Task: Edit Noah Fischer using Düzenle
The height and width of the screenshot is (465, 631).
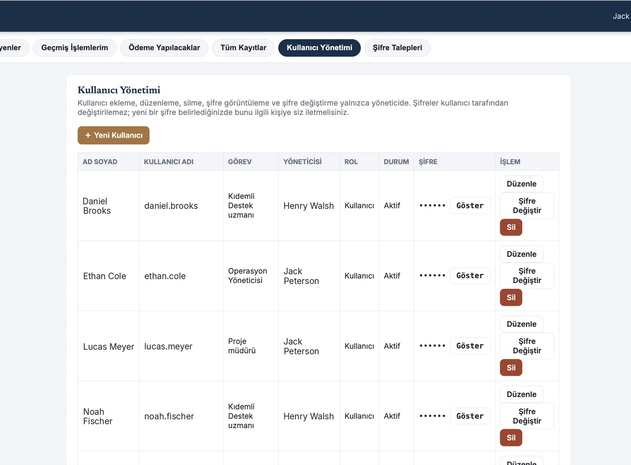Action: (521, 394)
